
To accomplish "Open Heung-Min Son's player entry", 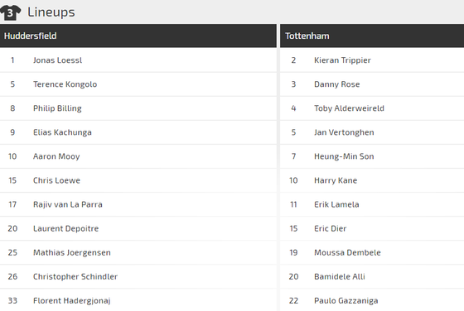I will [x=372, y=156].
